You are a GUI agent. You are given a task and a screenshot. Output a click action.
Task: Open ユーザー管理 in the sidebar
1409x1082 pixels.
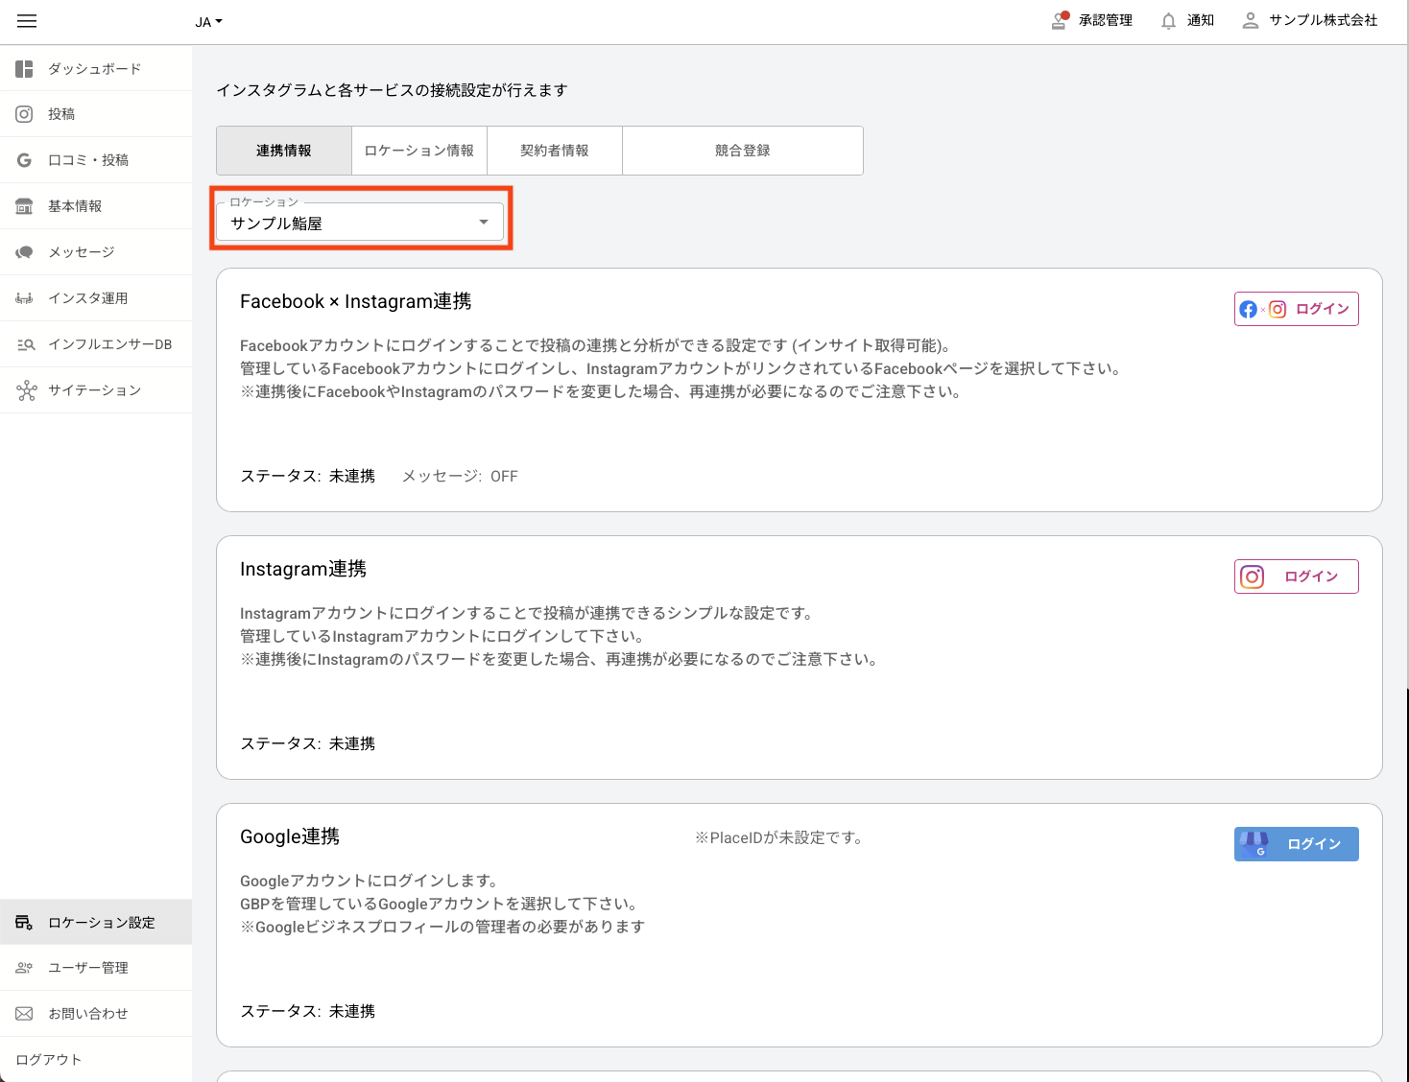[87, 968]
